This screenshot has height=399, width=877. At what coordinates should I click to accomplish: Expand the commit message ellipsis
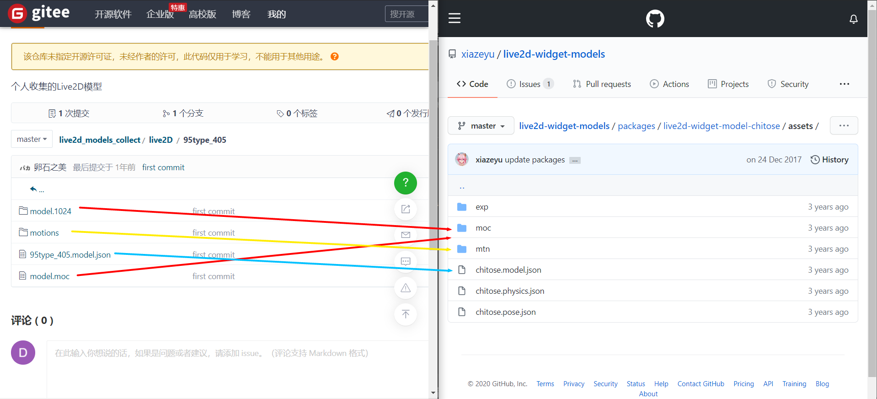575,160
